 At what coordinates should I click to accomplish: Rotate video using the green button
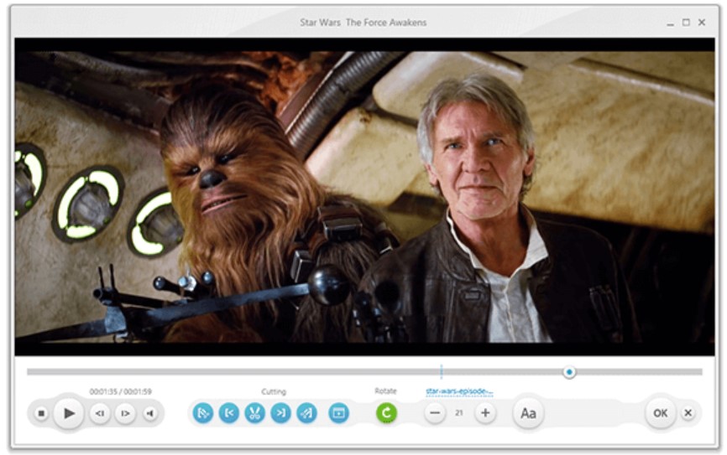click(386, 413)
